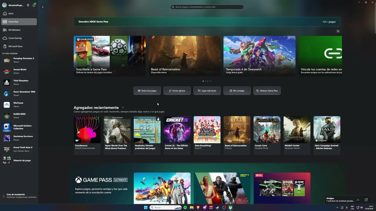
Task: Open the Cricket 26 game tile
Action: point(177,135)
